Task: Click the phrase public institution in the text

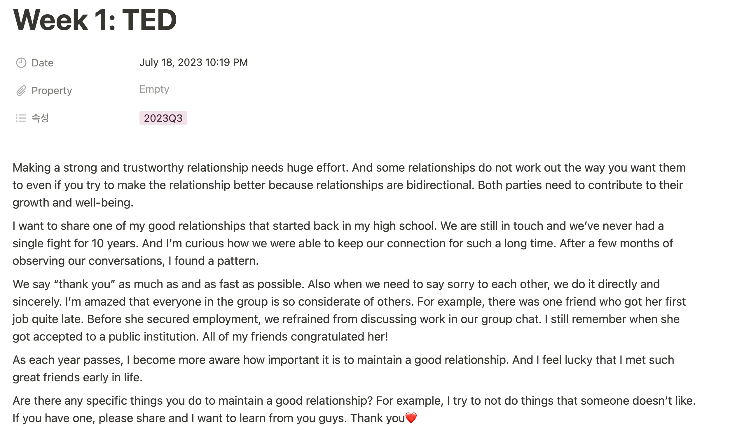Action: tap(153, 336)
